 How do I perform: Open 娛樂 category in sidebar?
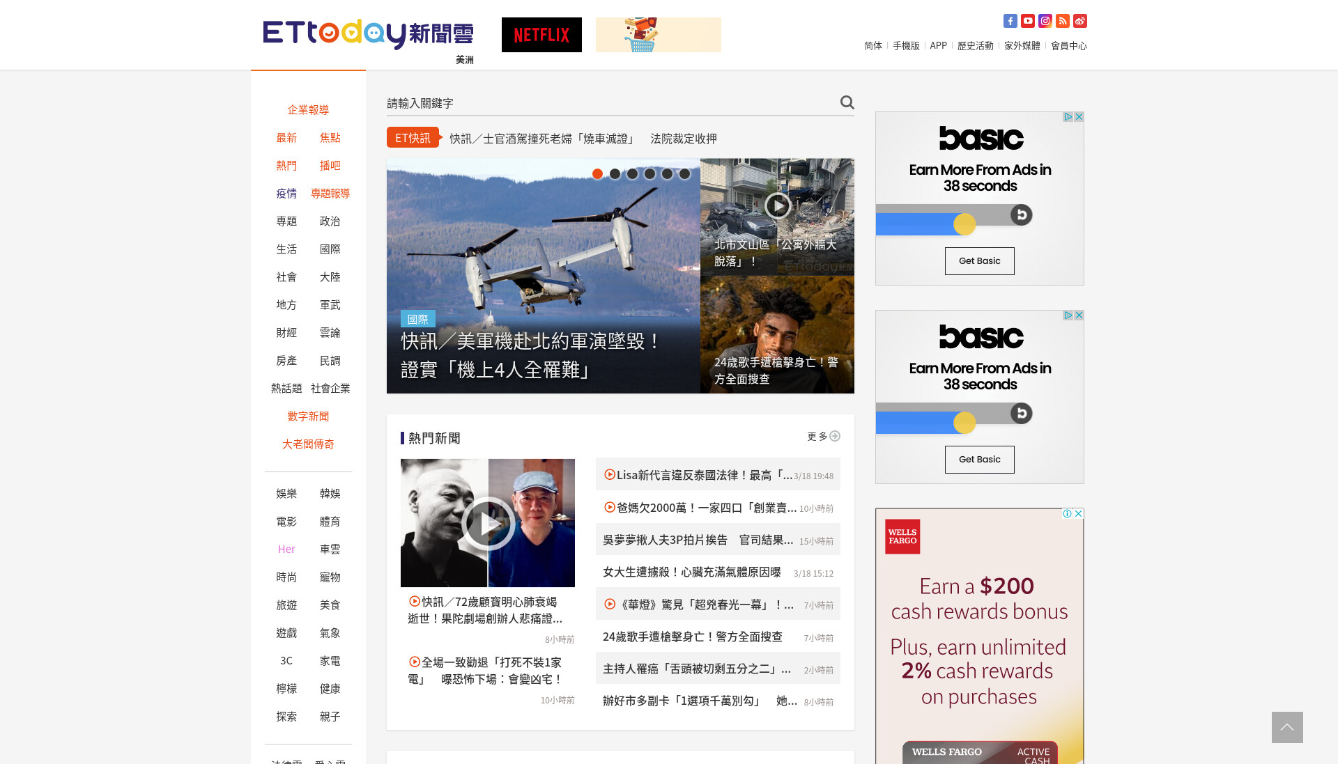click(286, 494)
